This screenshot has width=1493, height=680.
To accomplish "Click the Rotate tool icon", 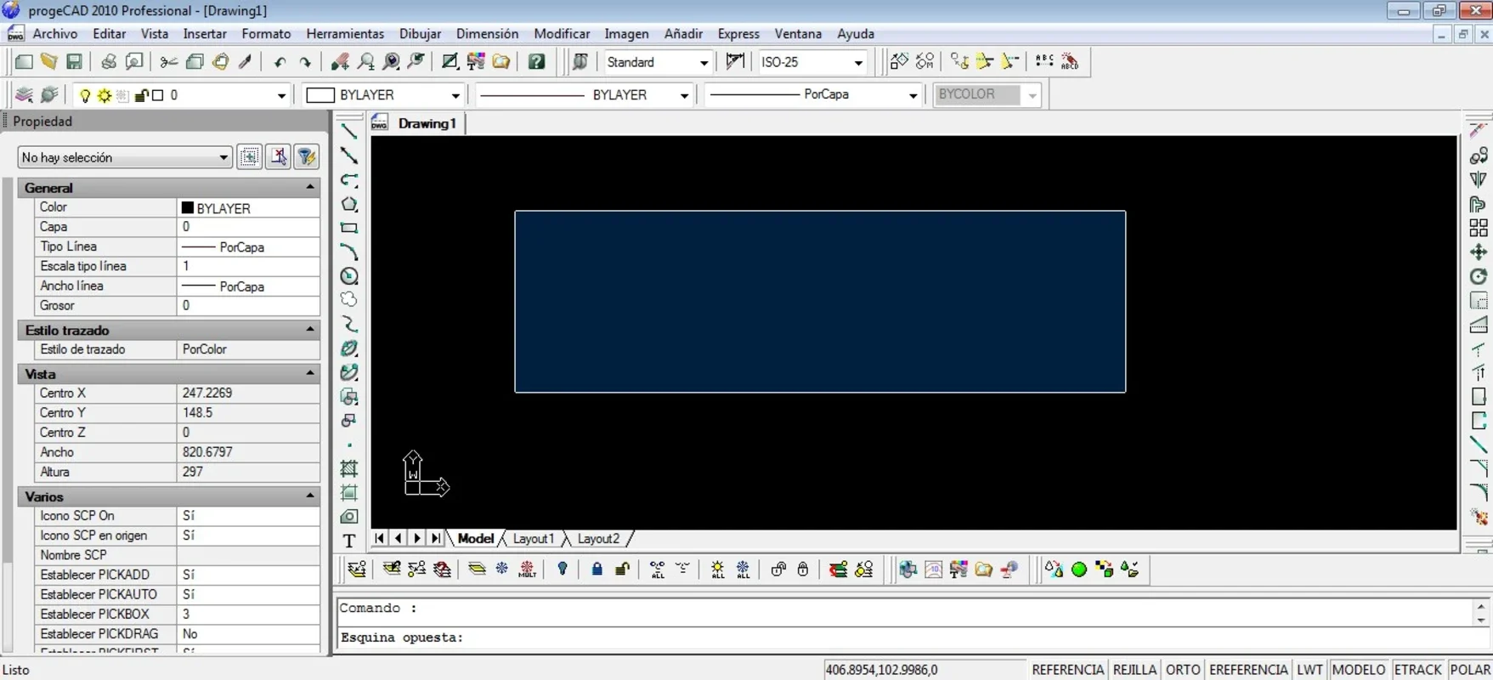I will pos(1479,276).
